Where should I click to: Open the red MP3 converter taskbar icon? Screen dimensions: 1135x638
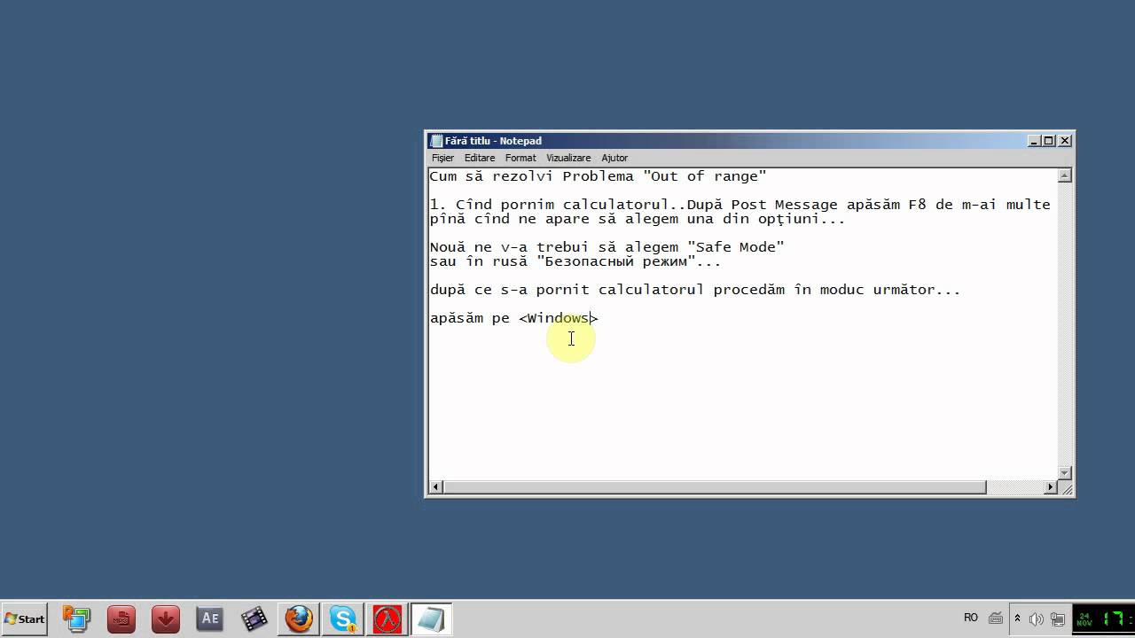click(x=121, y=619)
